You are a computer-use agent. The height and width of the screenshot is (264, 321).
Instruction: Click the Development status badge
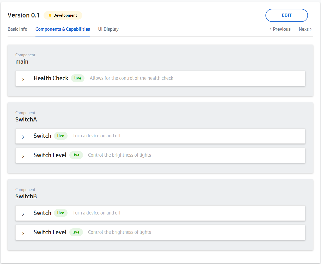pos(63,15)
